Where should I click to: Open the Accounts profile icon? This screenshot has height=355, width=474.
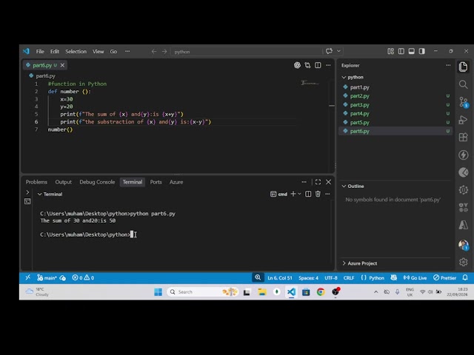pos(463,245)
